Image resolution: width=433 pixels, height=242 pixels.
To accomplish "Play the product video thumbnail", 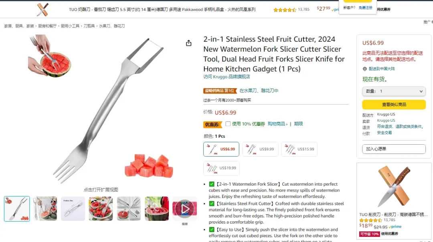I will point(185,209).
